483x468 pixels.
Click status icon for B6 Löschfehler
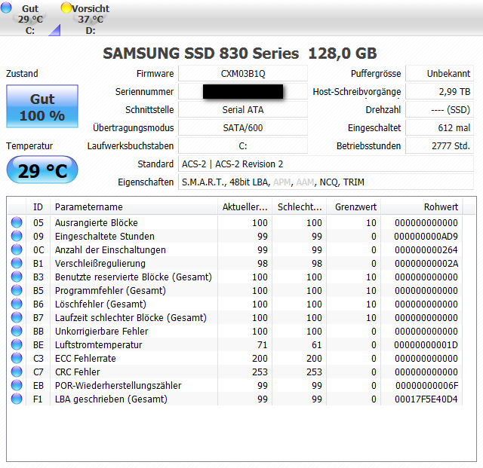(17, 304)
